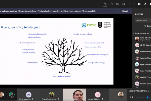Select participant Andrėja Grigu
This screenshot has width=151, height=101.
click(x=143, y=77)
